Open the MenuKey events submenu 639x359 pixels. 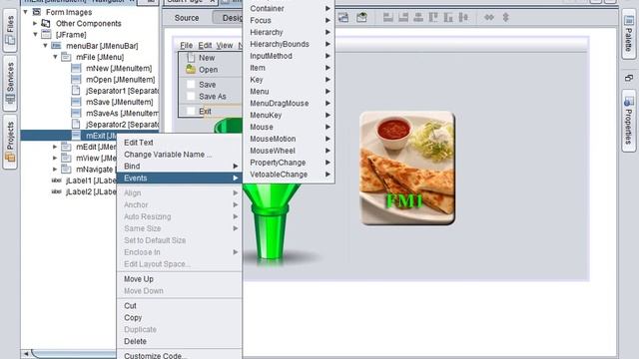[x=289, y=115]
